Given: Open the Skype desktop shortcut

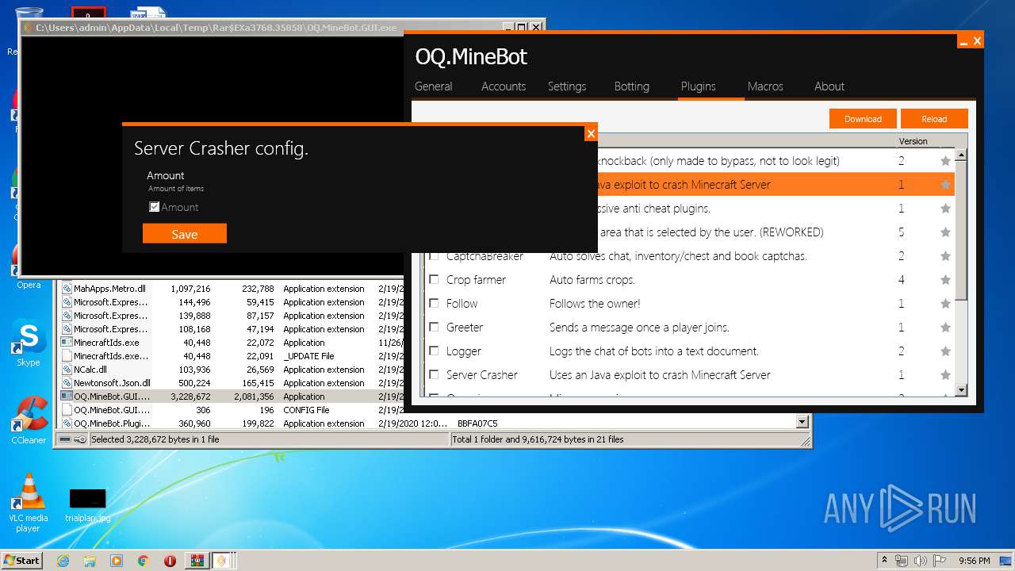Looking at the screenshot, I should pos(29,343).
